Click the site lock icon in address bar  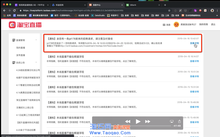21,10
